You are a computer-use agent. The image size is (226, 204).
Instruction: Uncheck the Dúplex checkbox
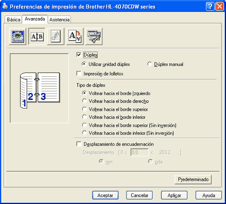78,55
